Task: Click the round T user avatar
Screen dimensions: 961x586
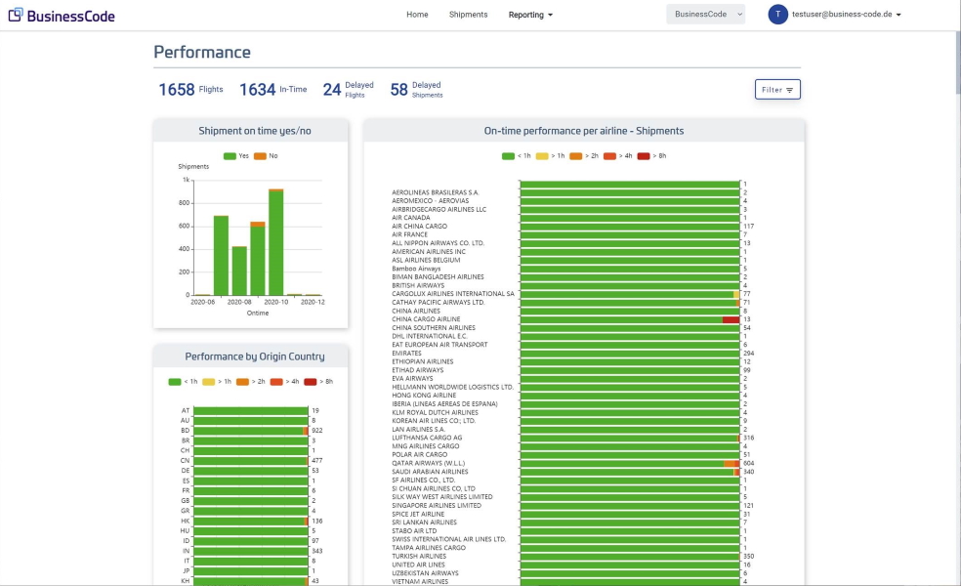Action: (777, 14)
